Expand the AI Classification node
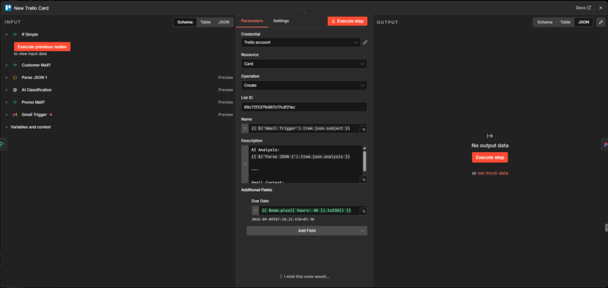 [7, 90]
